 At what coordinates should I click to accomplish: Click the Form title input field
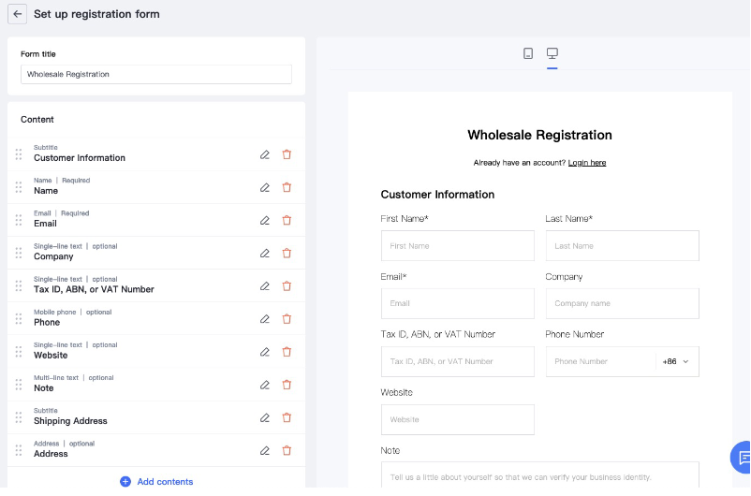pyautogui.click(x=155, y=74)
